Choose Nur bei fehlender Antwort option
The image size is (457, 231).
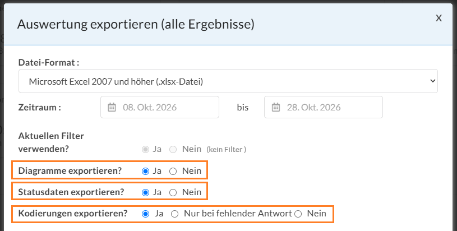[174, 214]
